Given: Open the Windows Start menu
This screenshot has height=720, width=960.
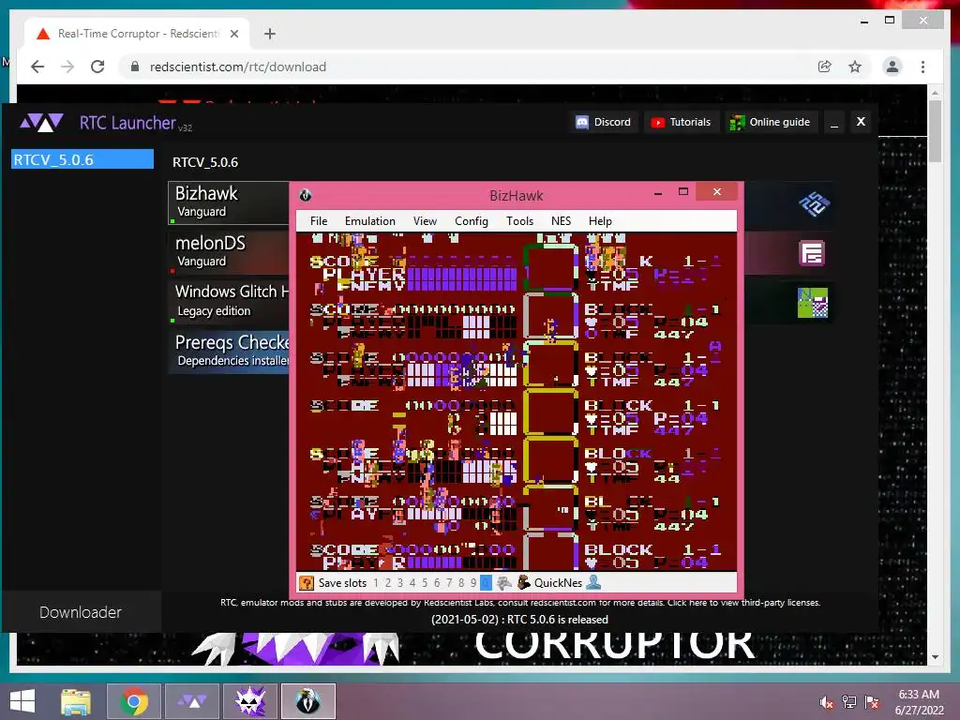Looking at the screenshot, I should [22, 701].
